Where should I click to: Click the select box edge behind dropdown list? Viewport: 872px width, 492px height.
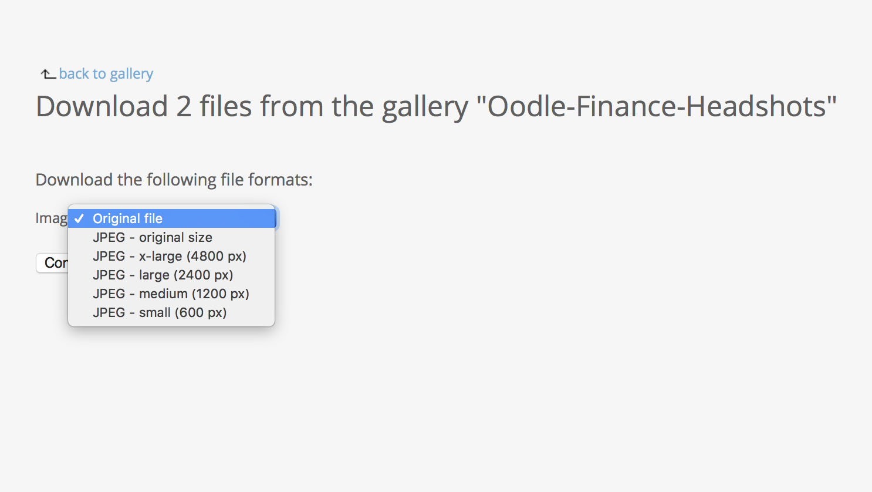coord(276,218)
